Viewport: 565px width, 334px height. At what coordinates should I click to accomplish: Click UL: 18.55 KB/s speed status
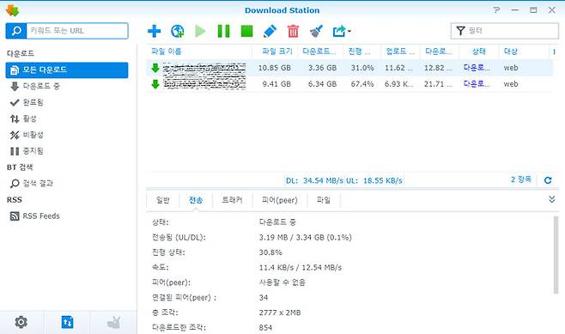pyautogui.click(x=374, y=180)
